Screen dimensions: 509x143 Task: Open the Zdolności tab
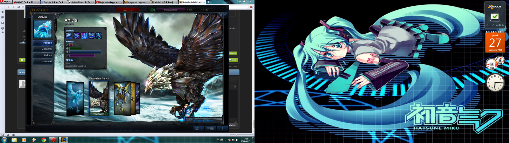[43, 49]
